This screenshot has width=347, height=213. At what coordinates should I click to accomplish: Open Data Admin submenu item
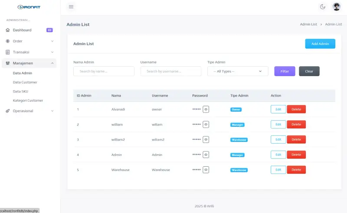(x=23, y=73)
